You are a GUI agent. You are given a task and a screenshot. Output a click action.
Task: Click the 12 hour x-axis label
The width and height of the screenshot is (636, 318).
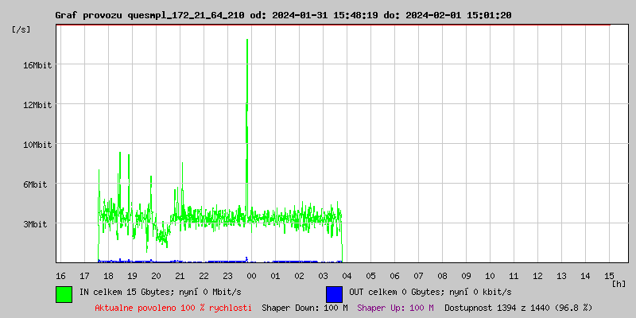tap(537, 276)
